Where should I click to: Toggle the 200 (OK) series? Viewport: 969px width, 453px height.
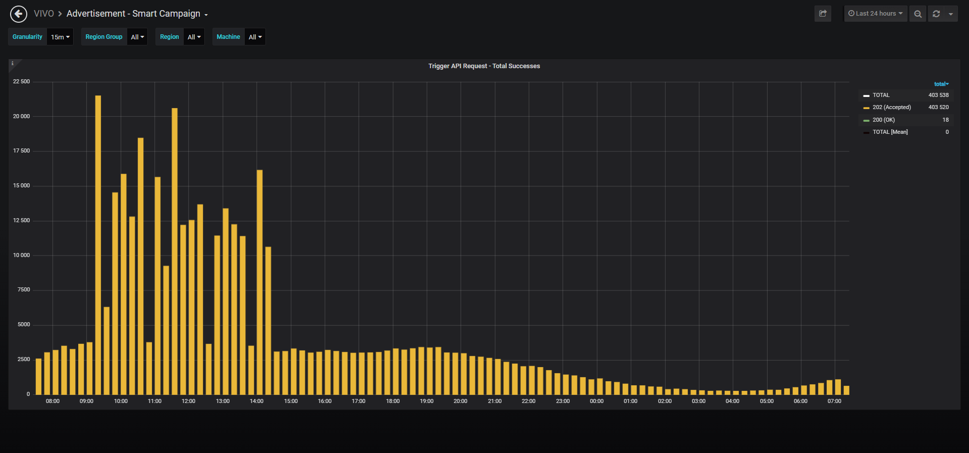coord(884,120)
